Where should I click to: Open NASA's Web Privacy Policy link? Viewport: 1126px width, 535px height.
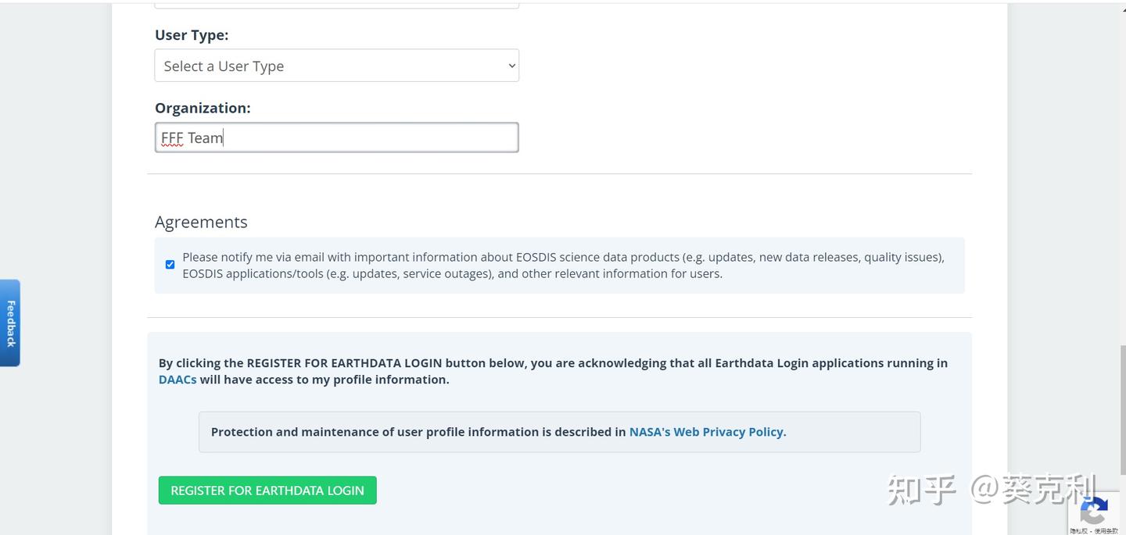(707, 432)
